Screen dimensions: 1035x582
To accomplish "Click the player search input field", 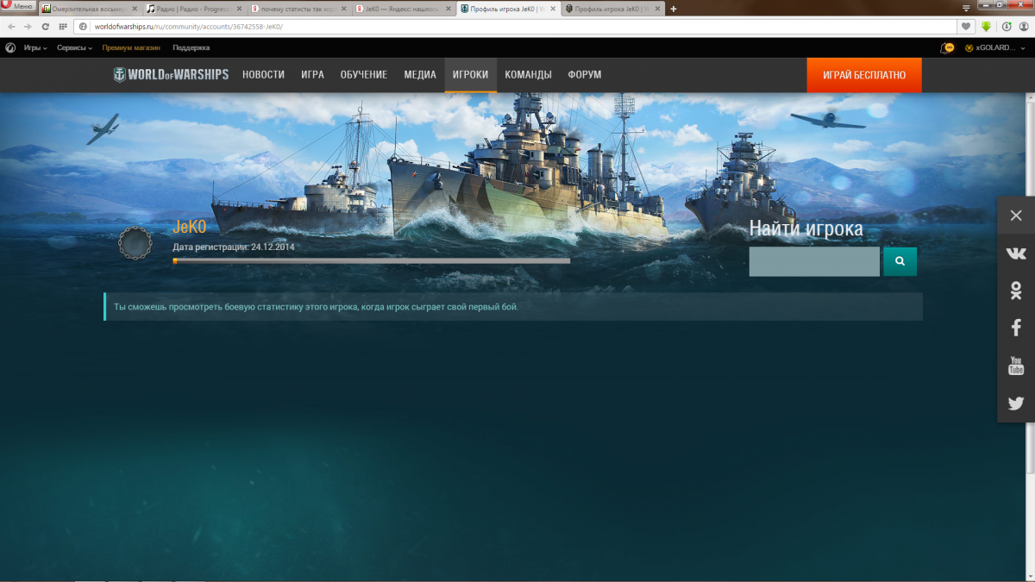I will point(814,261).
